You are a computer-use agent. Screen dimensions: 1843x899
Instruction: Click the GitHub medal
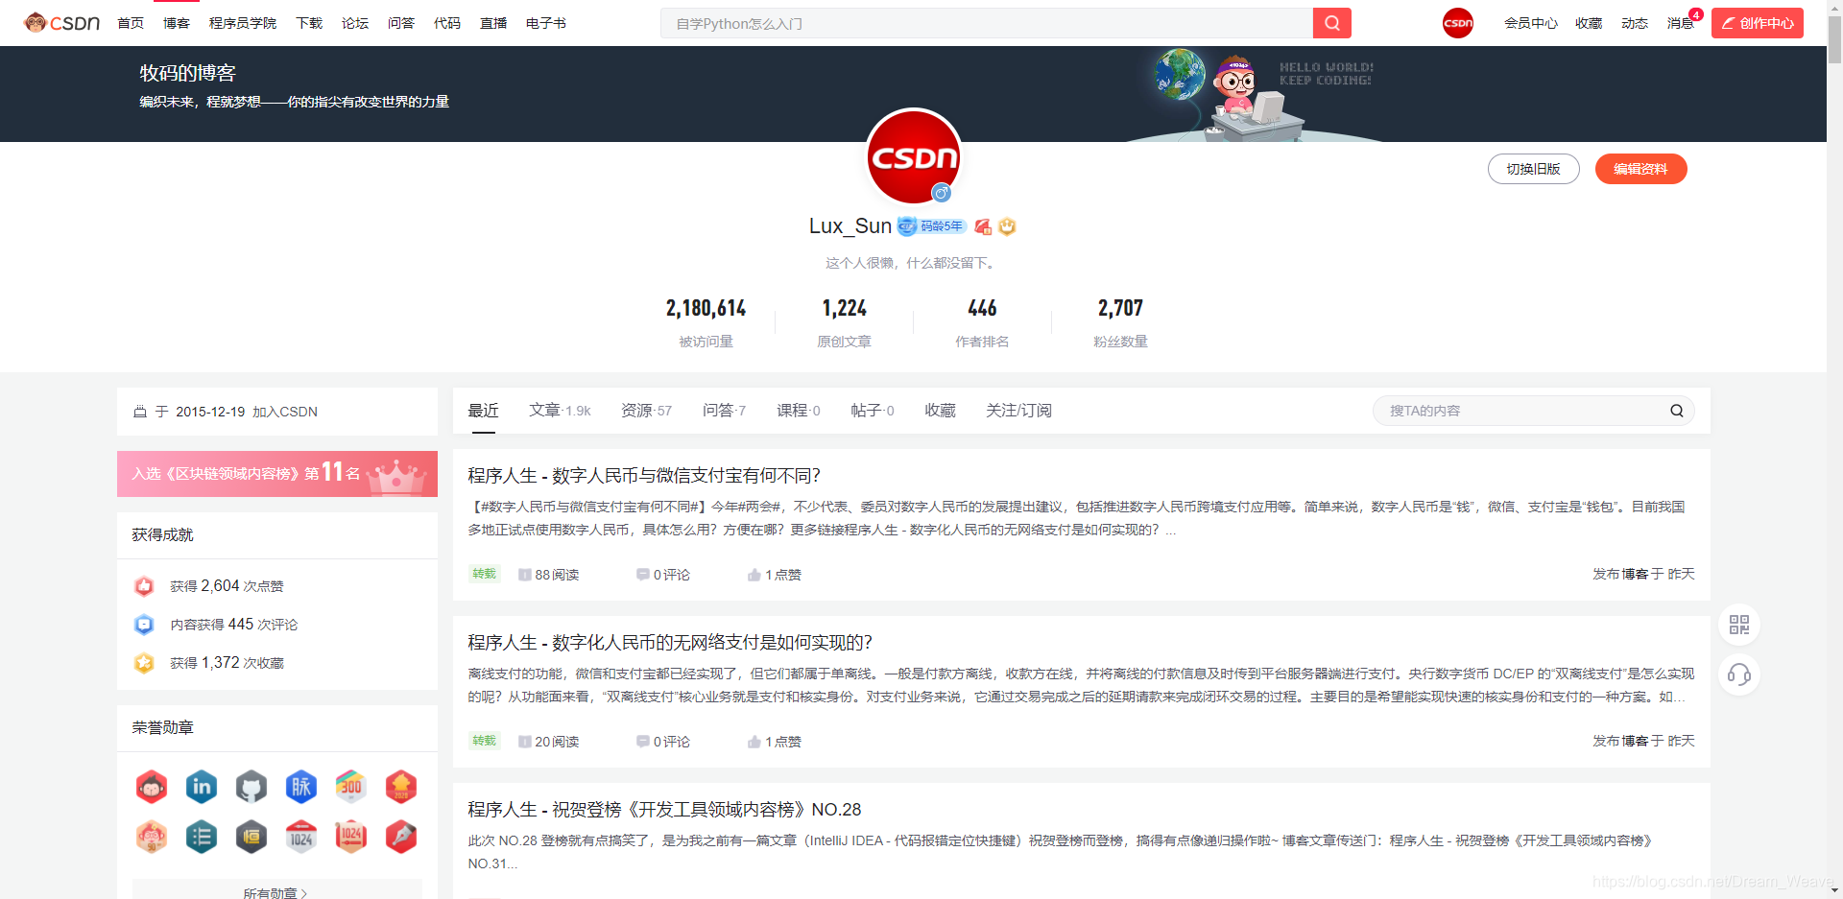(251, 787)
